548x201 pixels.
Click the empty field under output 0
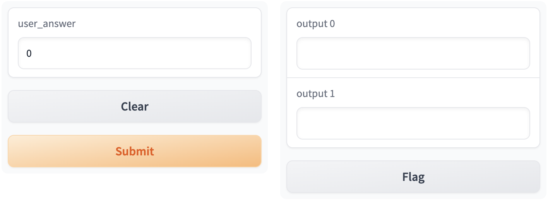pyautogui.click(x=413, y=53)
